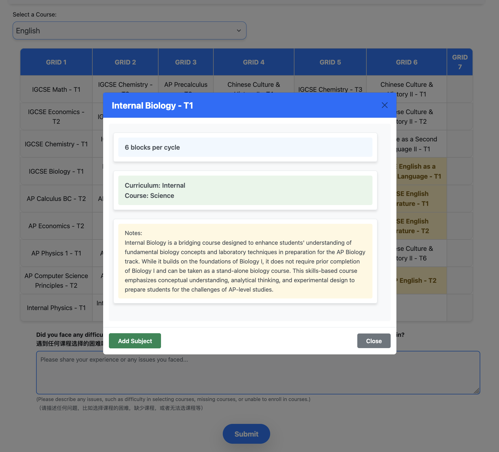Select IGCSE Math - T1 course

click(x=56, y=89)
